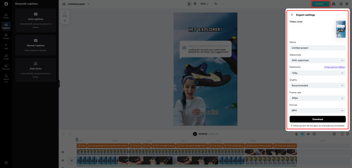Click the black Download button
The width and height of the screenshot is (352, 168).
[x=317, y=119]
